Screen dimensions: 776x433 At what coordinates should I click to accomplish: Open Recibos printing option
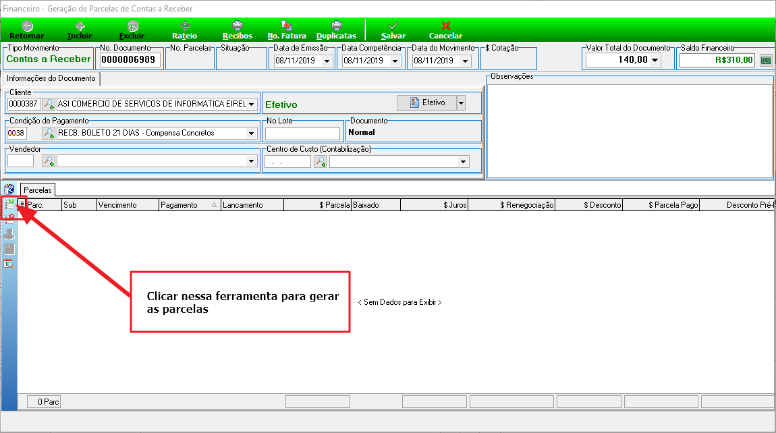coord(238,30)
